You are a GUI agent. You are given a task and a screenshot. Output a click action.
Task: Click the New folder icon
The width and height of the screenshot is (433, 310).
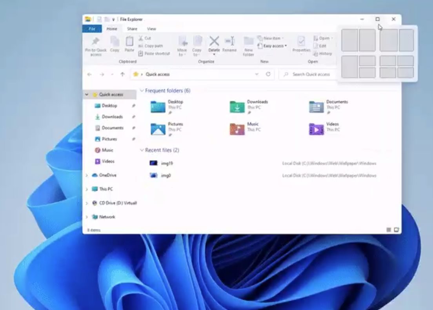click(248, 41)
